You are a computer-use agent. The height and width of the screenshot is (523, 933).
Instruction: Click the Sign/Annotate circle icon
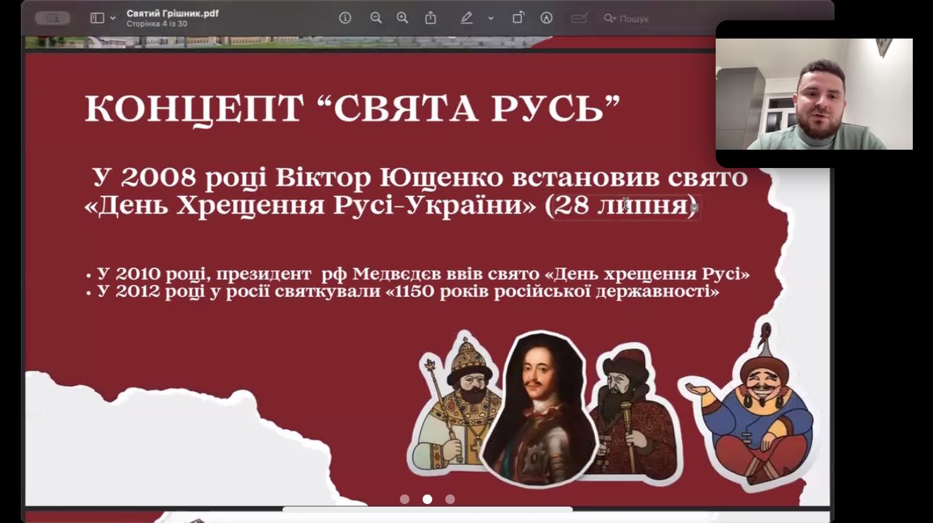546,18
